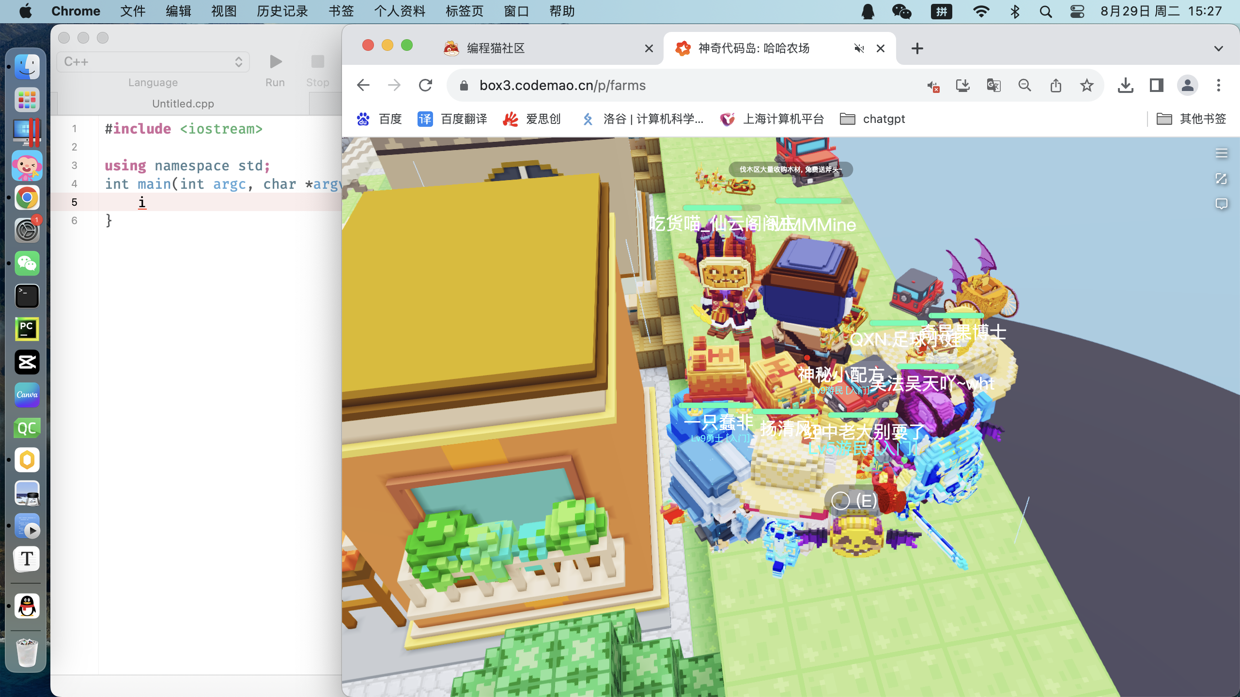Open the Apple menu
This screenshot has width=1240, height=697.
coord(26,12)
